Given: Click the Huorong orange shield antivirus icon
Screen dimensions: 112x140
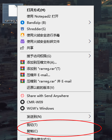Looking at the screenshot, I should click(22, 35).
